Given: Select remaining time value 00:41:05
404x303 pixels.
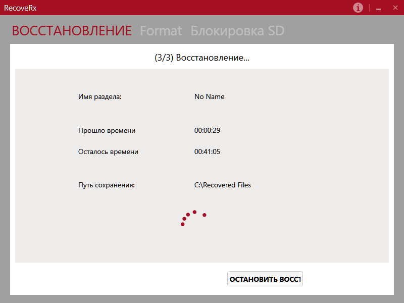Looking at the screenshot, I should tap(207, 151).
